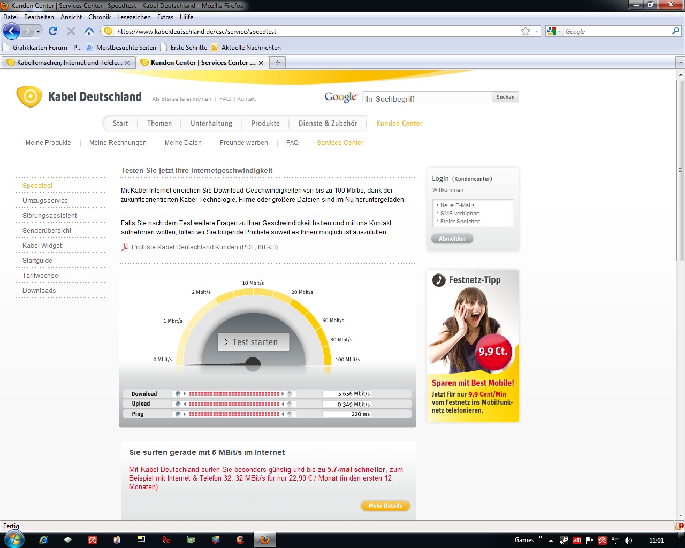Click the Festnetz-Tipp advertisement image
This screenshot has width=685, height=548.
[x=473, y=346]
